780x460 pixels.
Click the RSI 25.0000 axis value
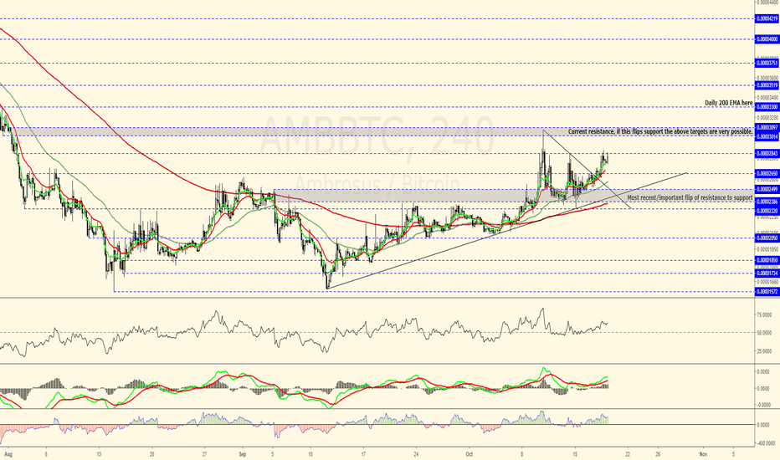tap(763, 351)
